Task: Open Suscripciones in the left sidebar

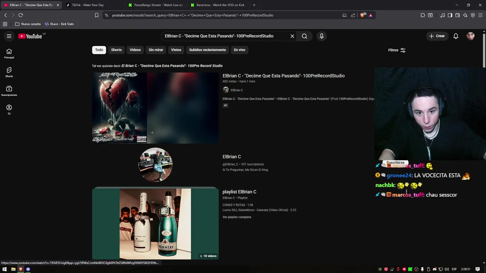Action: [9, 91]
